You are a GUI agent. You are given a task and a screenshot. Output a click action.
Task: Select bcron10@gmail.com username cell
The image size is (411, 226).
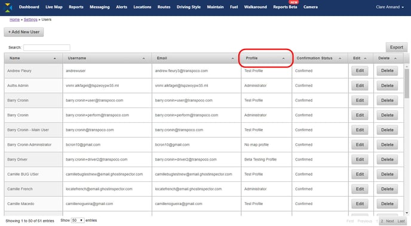pos(107,145)
